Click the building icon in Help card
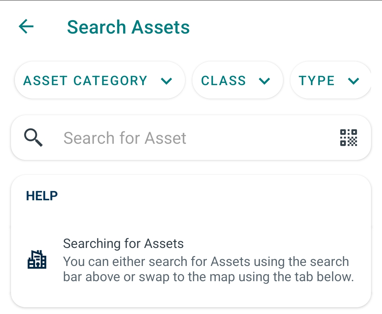Viewport: 382px width, 314px height. (37, 259)
